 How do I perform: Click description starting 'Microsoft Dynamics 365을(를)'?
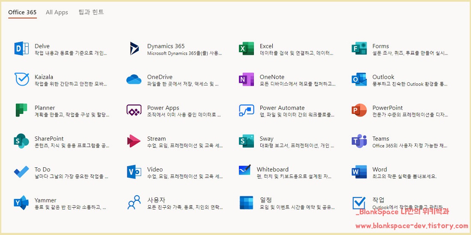point(185,53)
